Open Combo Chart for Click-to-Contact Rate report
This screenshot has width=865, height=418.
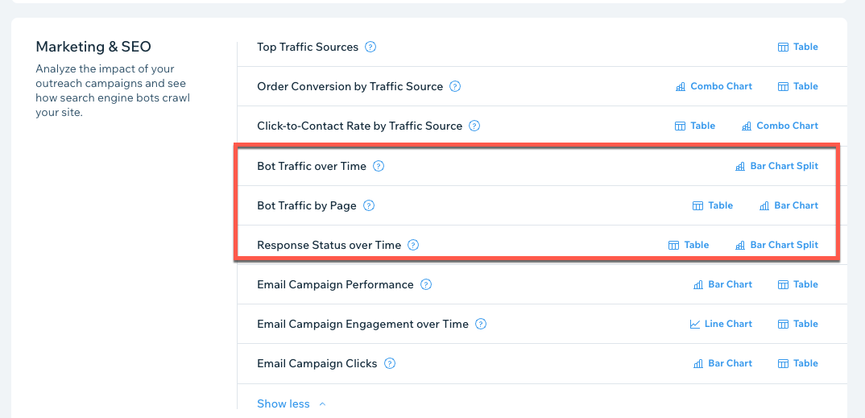[780, 126]
